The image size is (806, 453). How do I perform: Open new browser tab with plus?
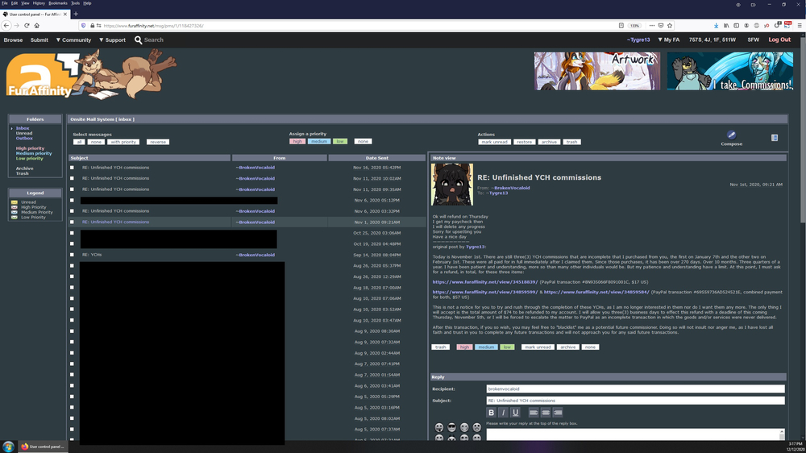tap(76, 14)
